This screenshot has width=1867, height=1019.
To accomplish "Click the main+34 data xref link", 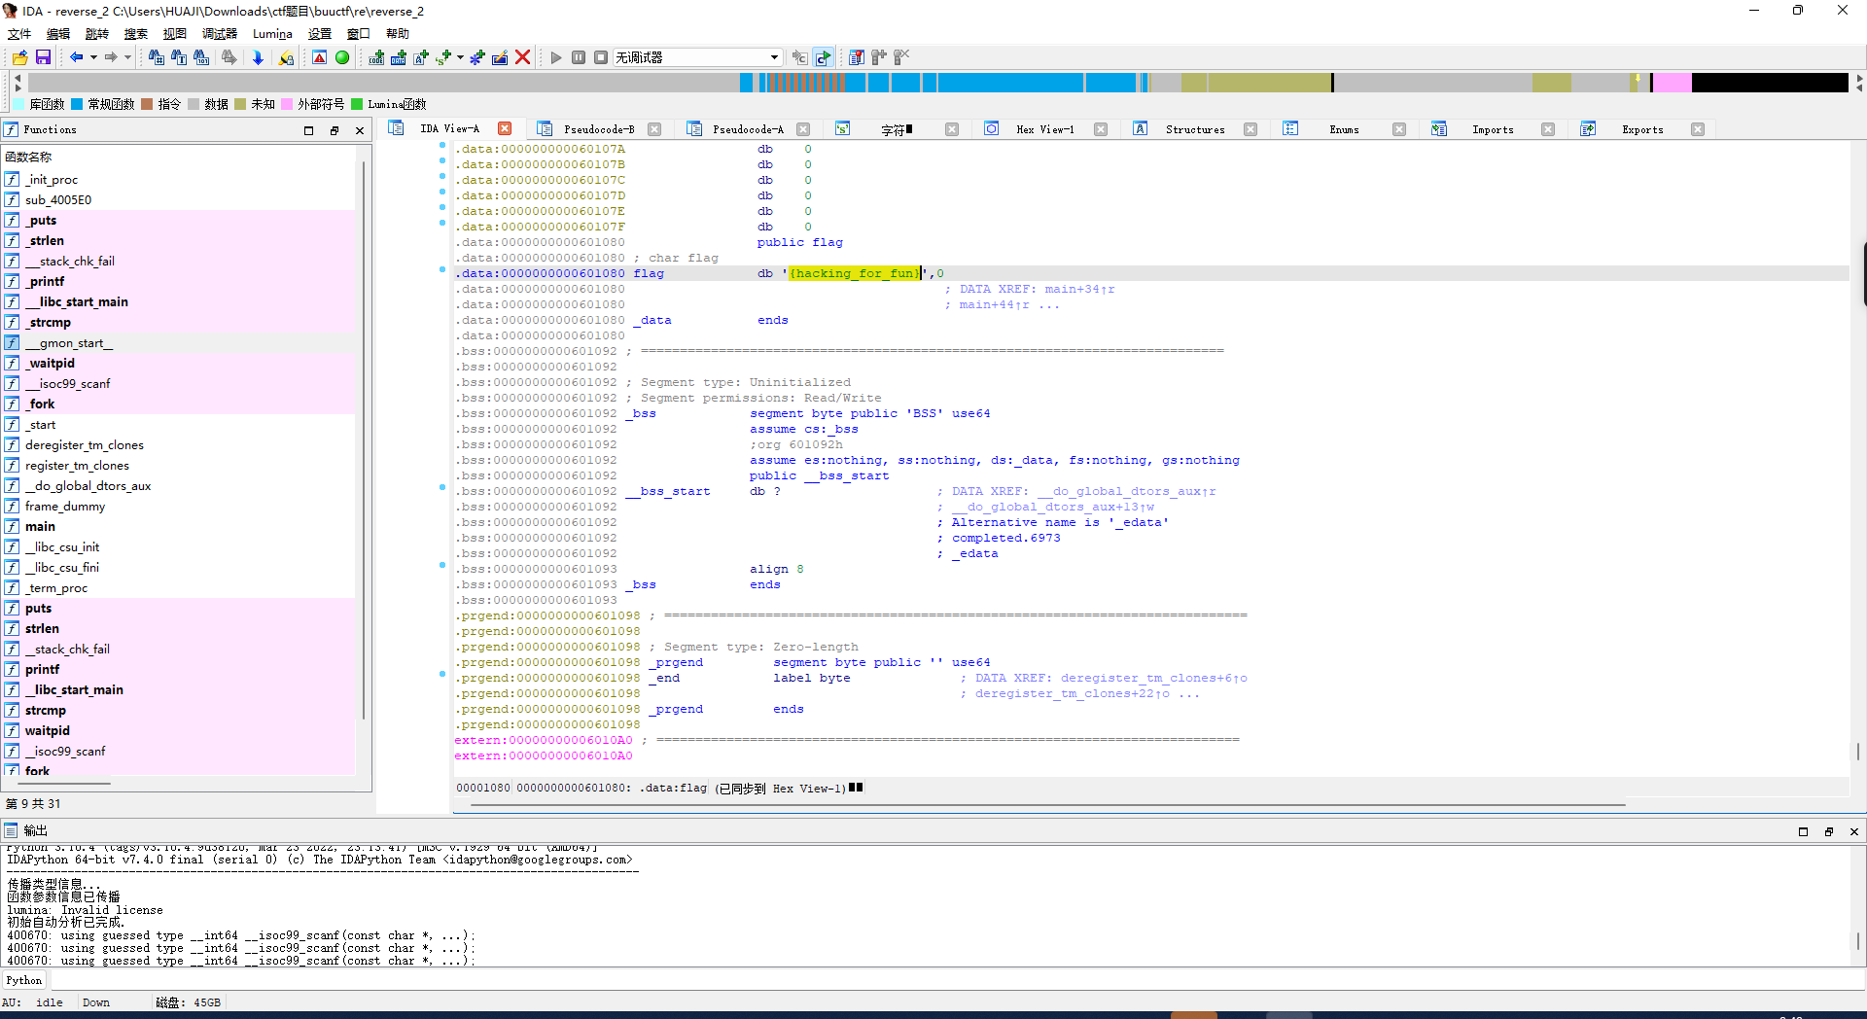I will 1079,289.
